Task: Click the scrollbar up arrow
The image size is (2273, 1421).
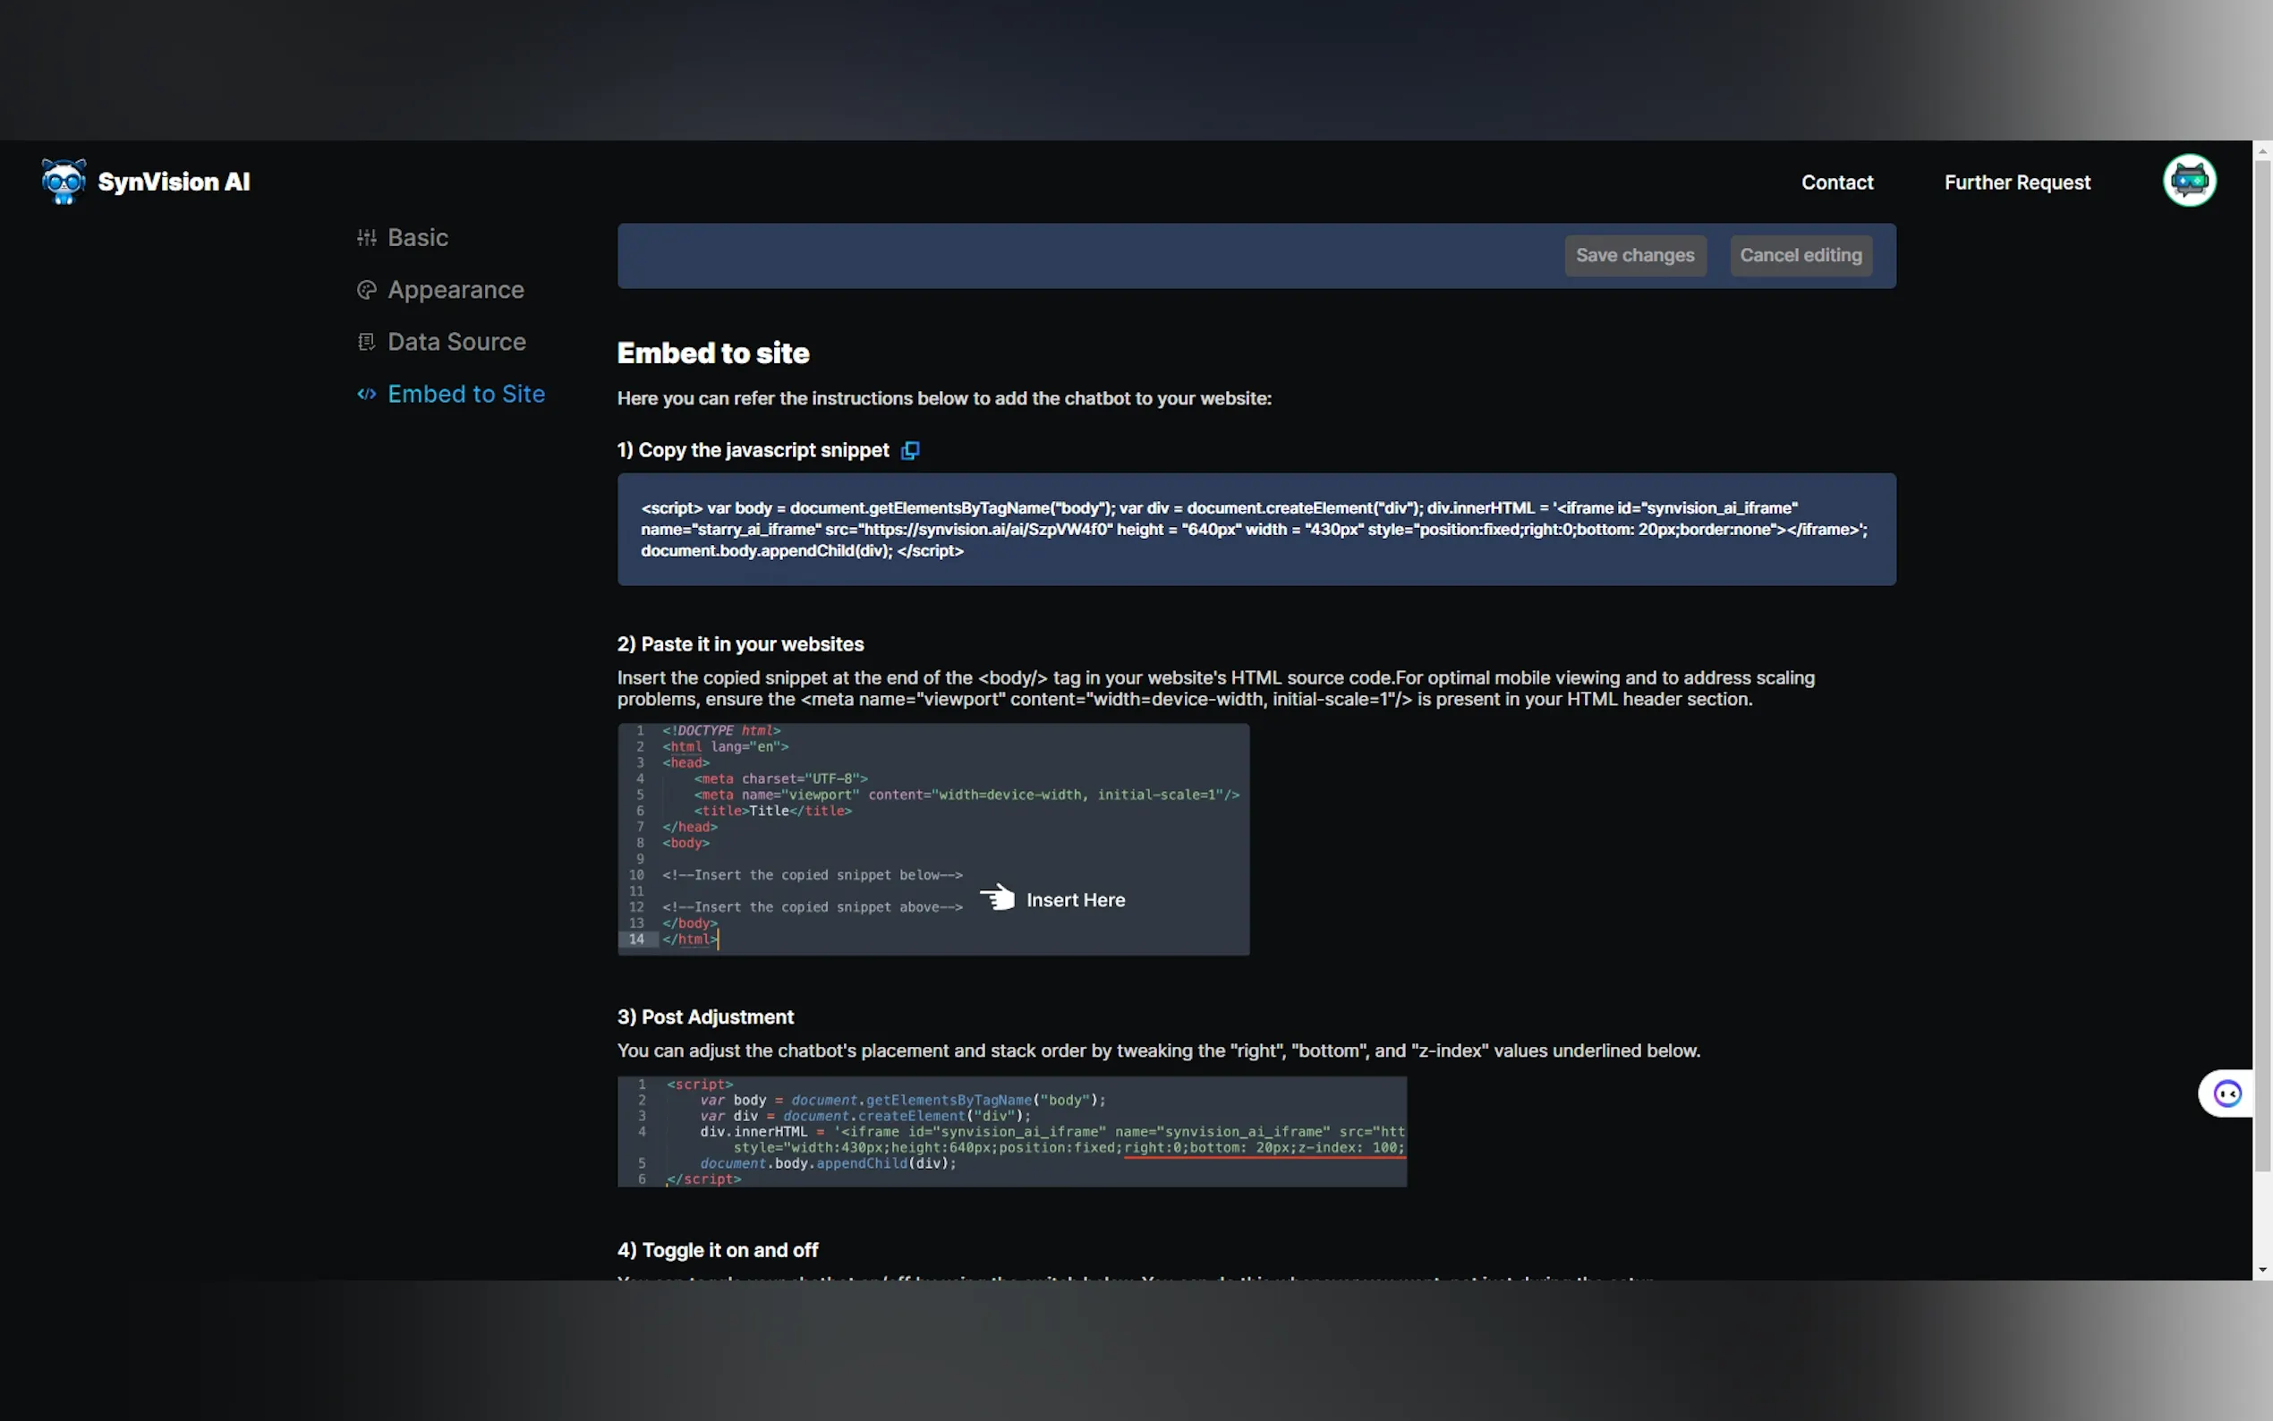Action: [2262, 150]
